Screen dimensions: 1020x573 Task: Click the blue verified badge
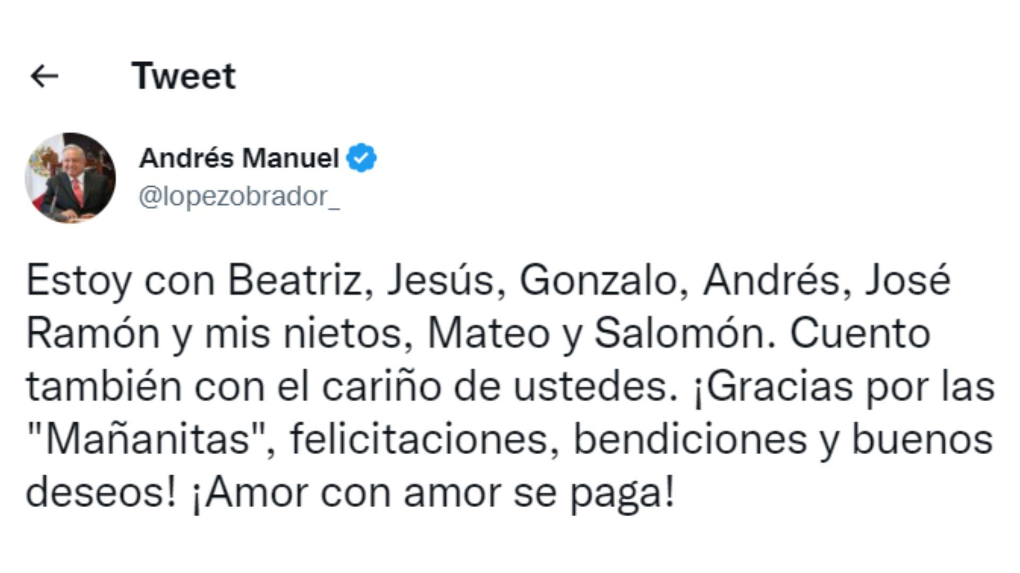(361, 158)
